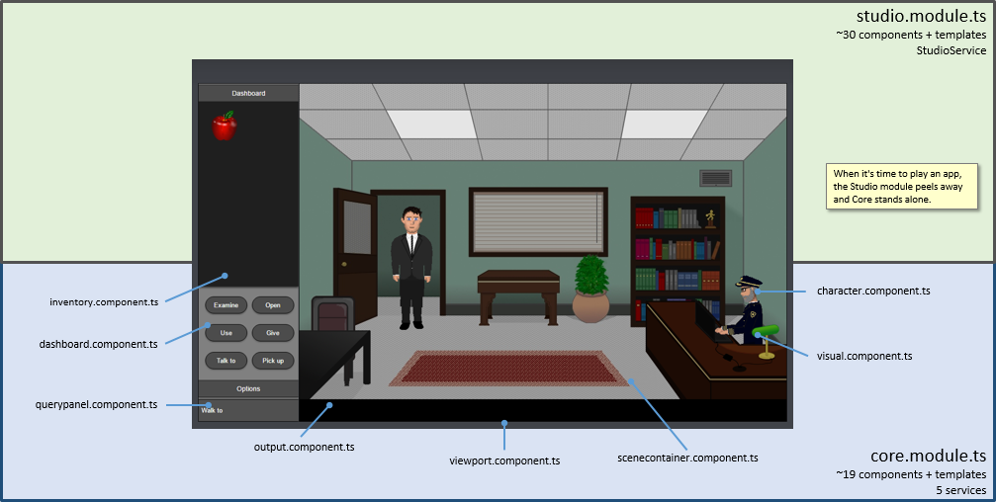
Task: Click the viewport.component.ts label
Action: tap(505, 460)
